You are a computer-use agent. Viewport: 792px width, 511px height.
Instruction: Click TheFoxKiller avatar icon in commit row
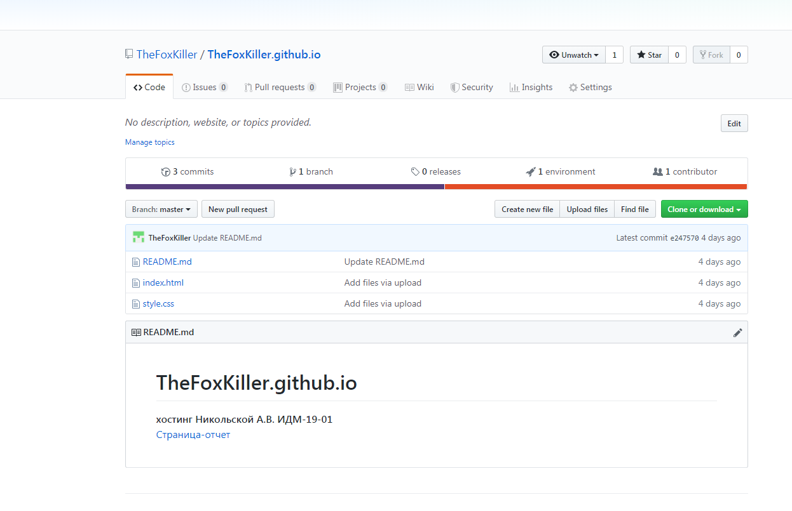pyautogui.click(x=139, y=237)
